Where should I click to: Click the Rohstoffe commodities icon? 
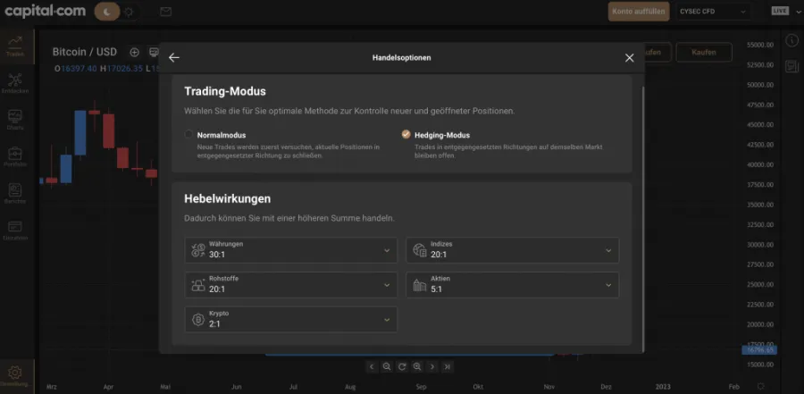198,286
